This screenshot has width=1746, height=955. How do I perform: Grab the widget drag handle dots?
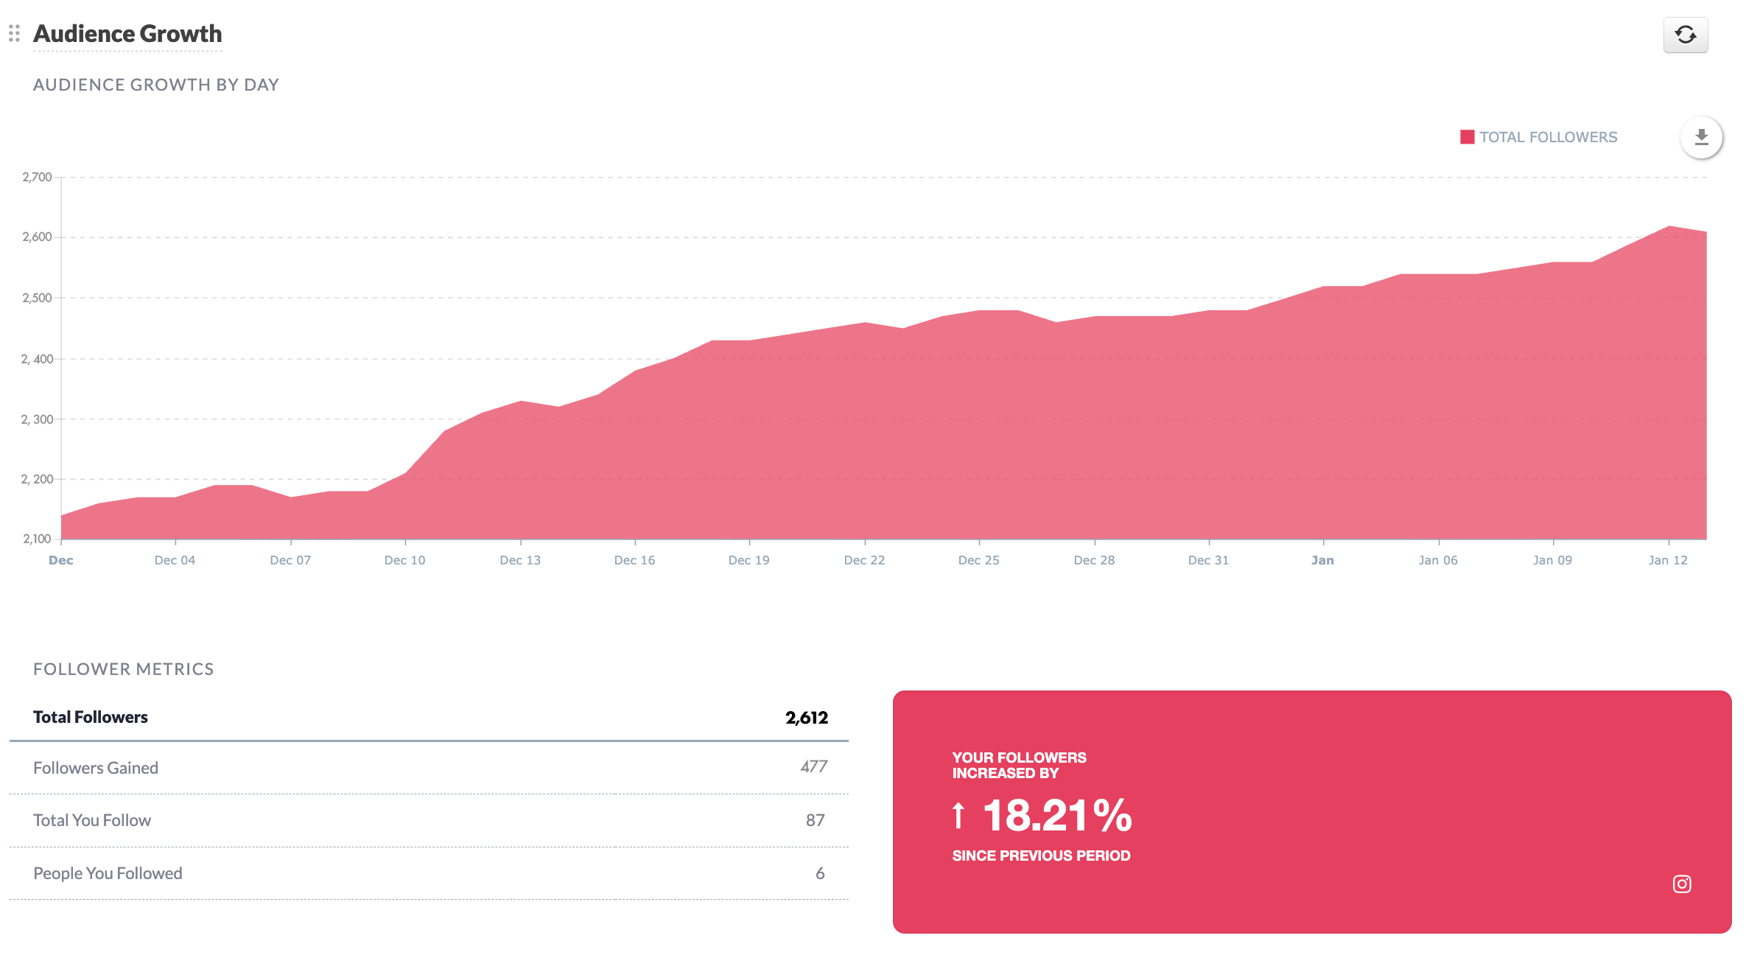click(x=14, y=33)
